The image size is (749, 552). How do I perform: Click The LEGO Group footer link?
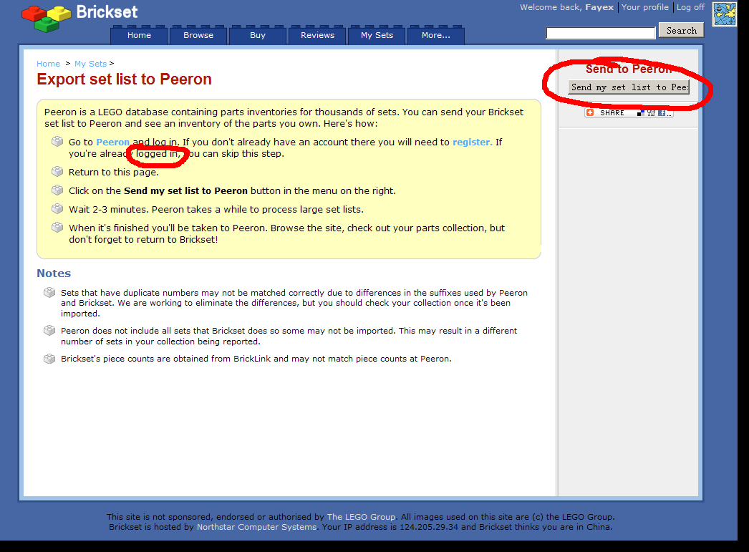tap(361, 517)
